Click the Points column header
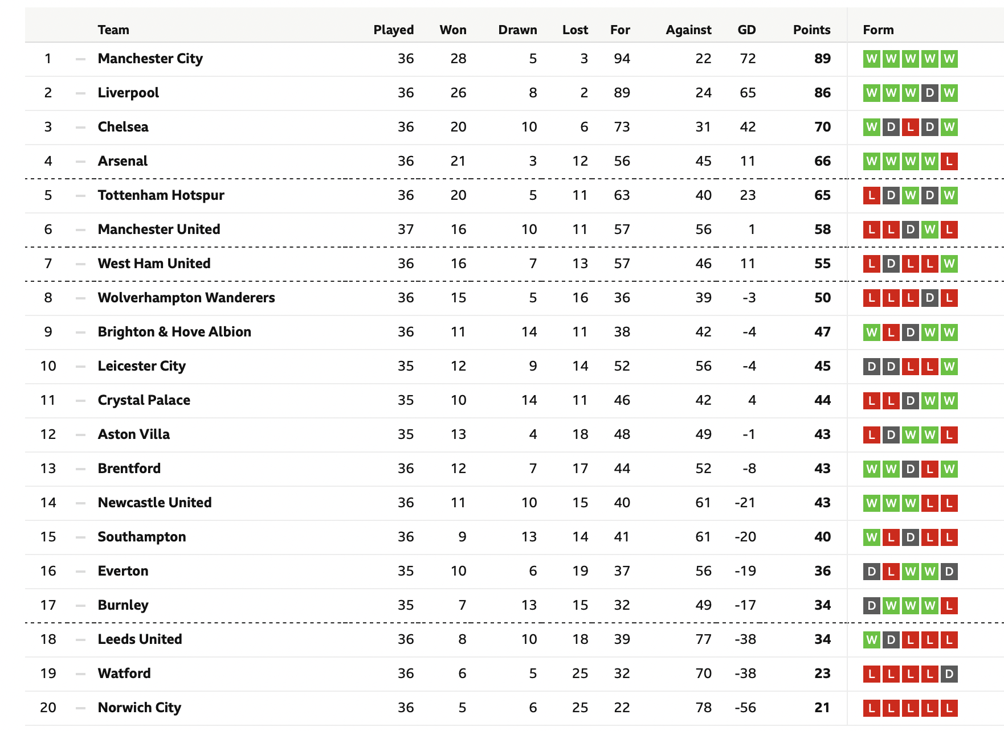This screenshot has width=1004, height=731. 811,30
